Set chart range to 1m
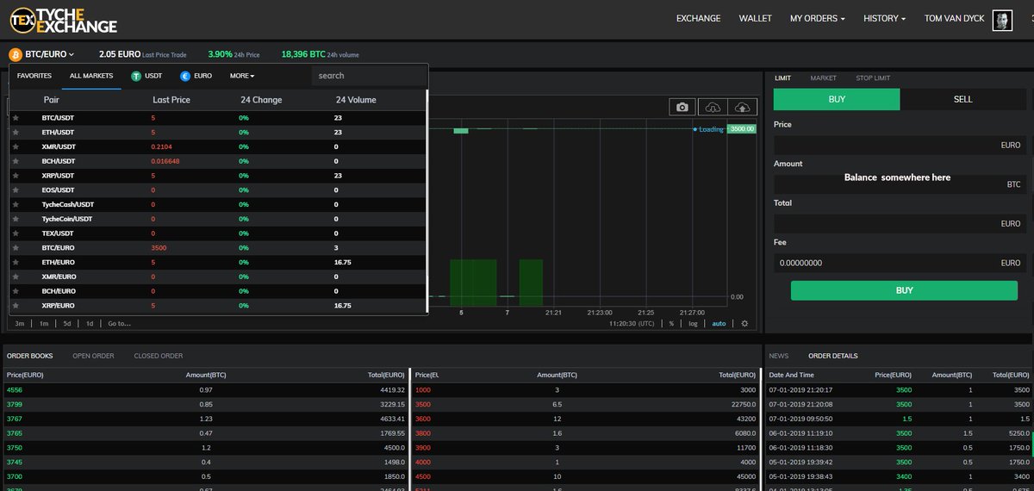The height and width of the screenshot is (491, 1034). [x=43, y=324]
